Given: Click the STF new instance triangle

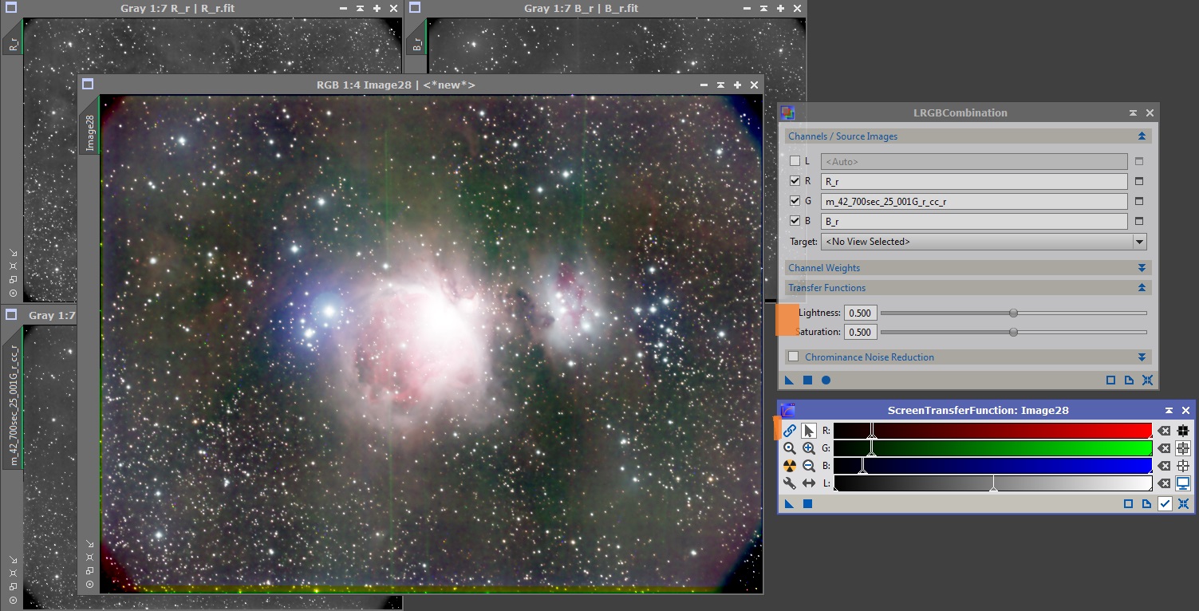Looking at the screenshot, I should click(x=789, y=504).
